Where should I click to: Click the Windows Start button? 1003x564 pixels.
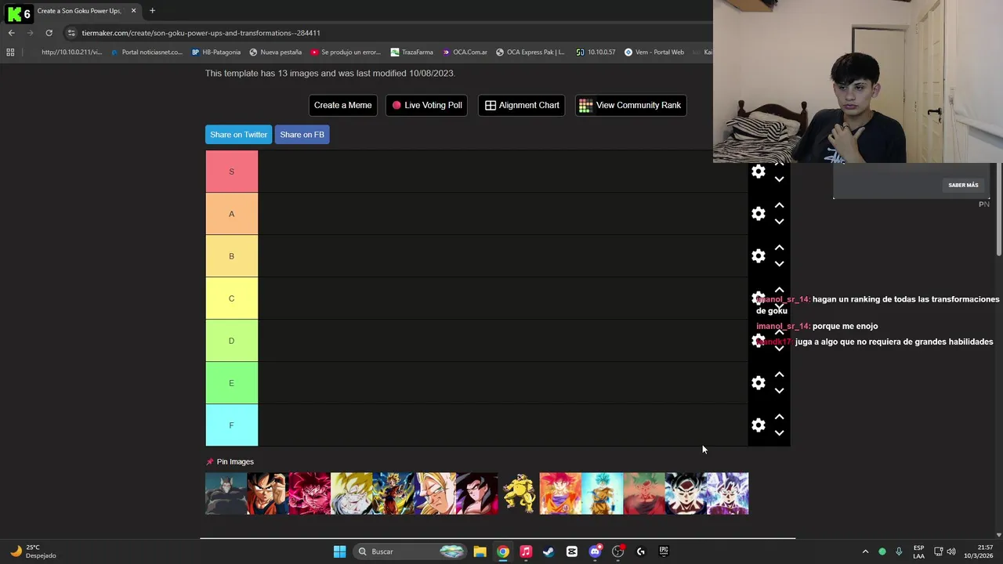(339, 551)
